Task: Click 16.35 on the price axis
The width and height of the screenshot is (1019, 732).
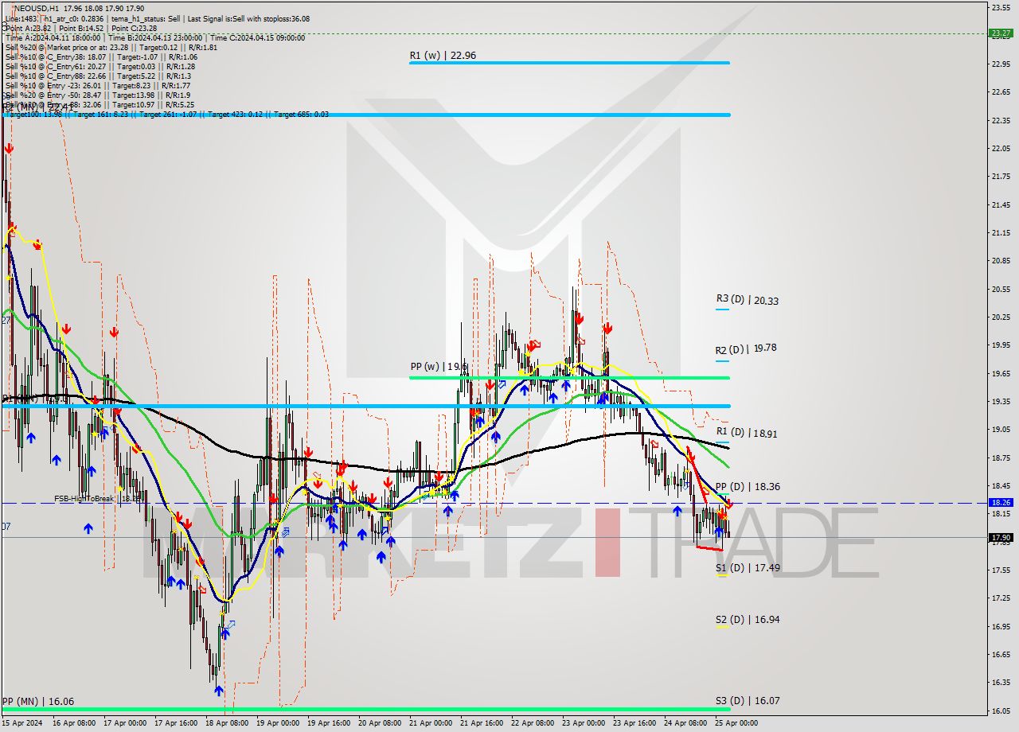Action: click(x=1000, y=683)
